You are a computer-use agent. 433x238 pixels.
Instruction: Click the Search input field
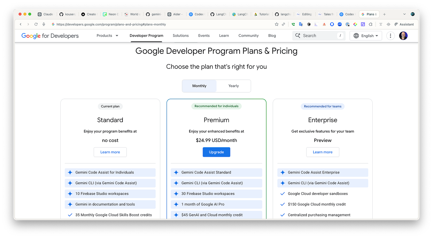coord(319,36)
